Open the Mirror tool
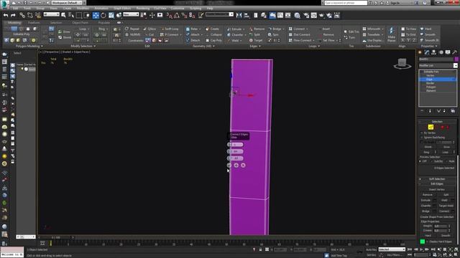460x258 pixels. [239, 15]
